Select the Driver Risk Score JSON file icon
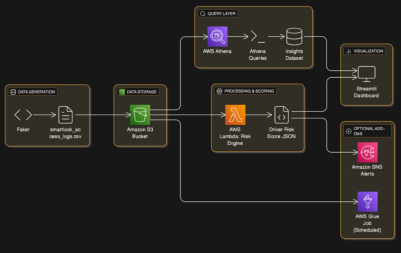 tap(281, 115)
